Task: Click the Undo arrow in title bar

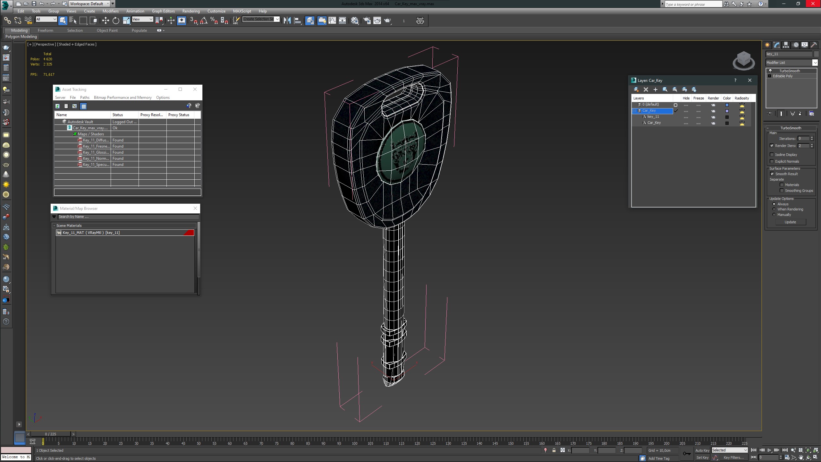Action: click(x=41, y=4)
